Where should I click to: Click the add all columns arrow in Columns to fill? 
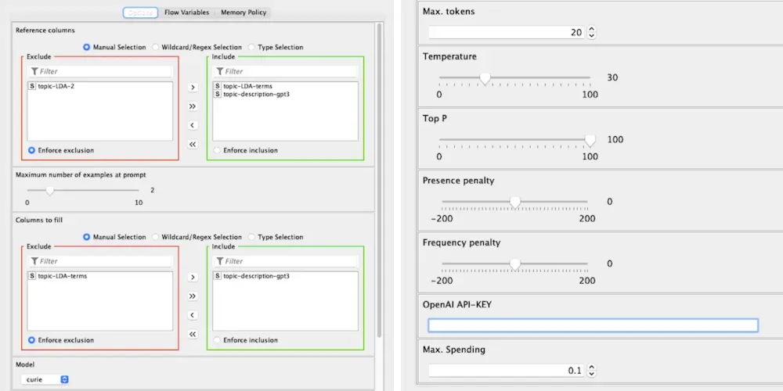pos(193,296)
